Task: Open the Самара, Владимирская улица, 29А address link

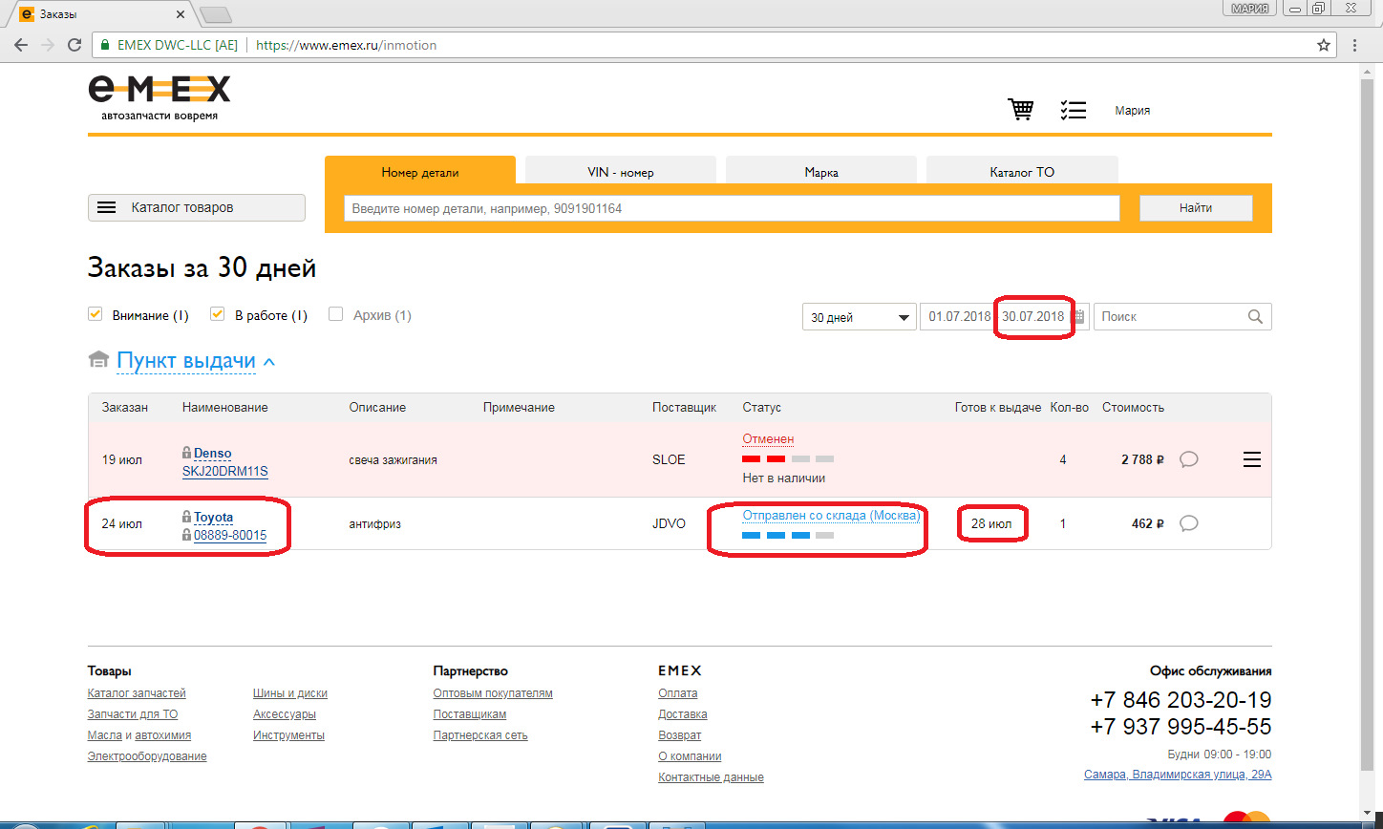Action: click(x=1178, y=775)
